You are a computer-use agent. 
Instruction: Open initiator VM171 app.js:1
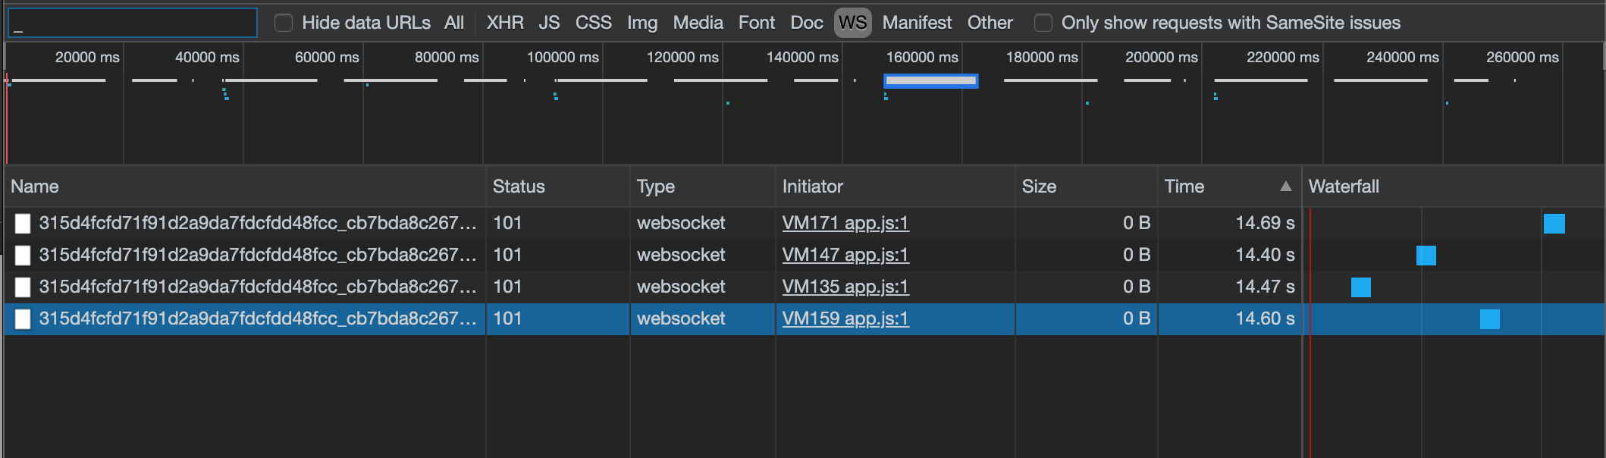(845, 223)
